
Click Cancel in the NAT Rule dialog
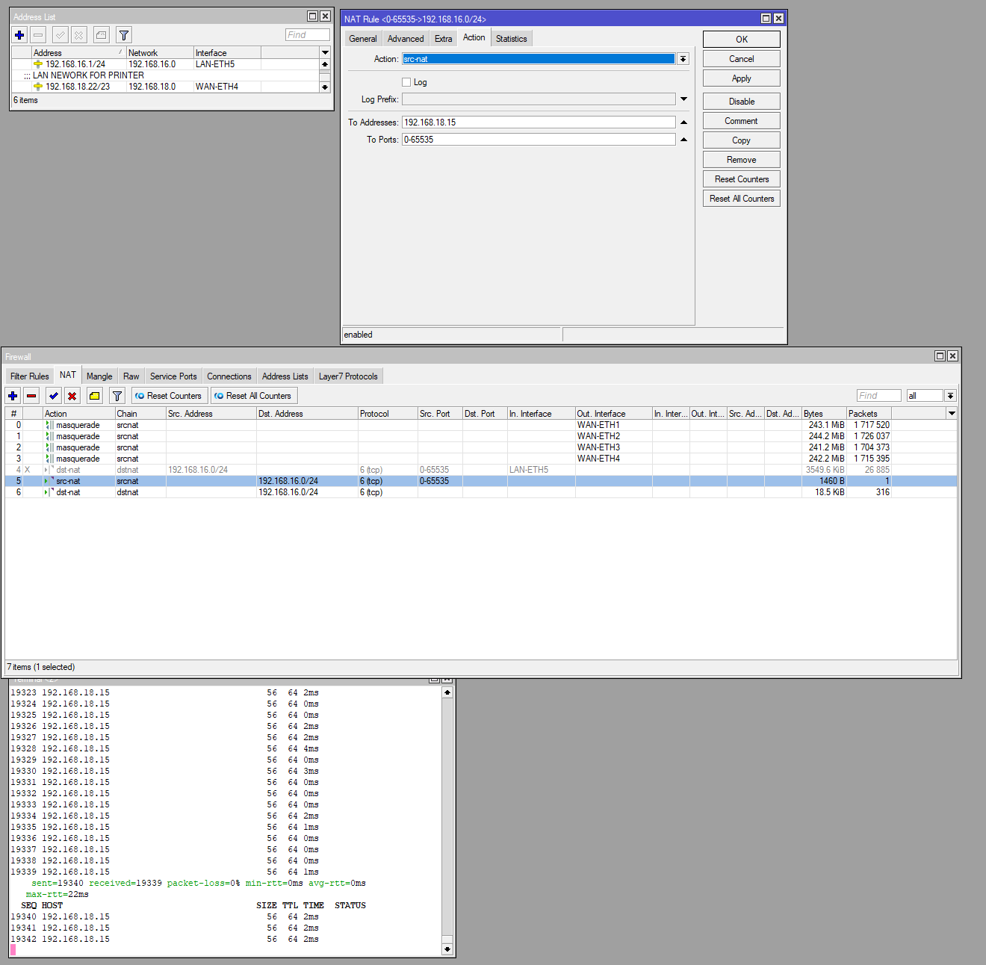click(742, 59)
